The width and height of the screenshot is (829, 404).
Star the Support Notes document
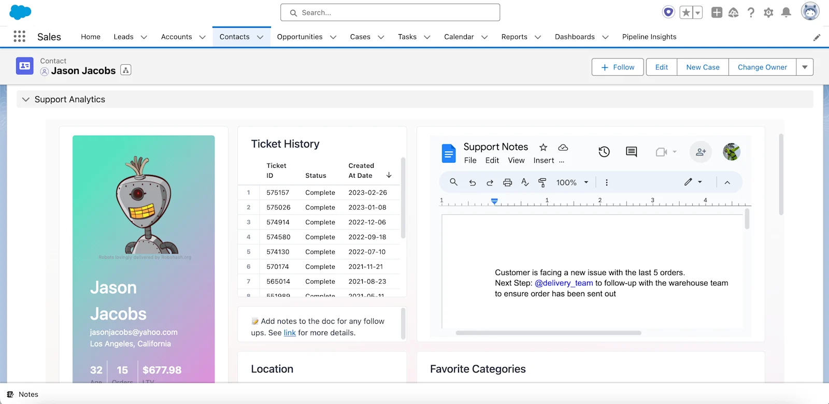tap(543, 147)
